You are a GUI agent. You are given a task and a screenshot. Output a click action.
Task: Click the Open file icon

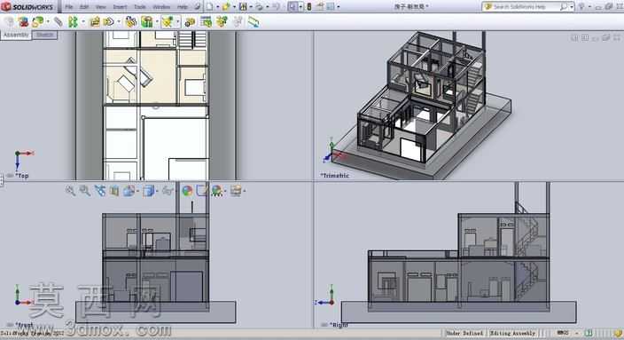(226, 7)
